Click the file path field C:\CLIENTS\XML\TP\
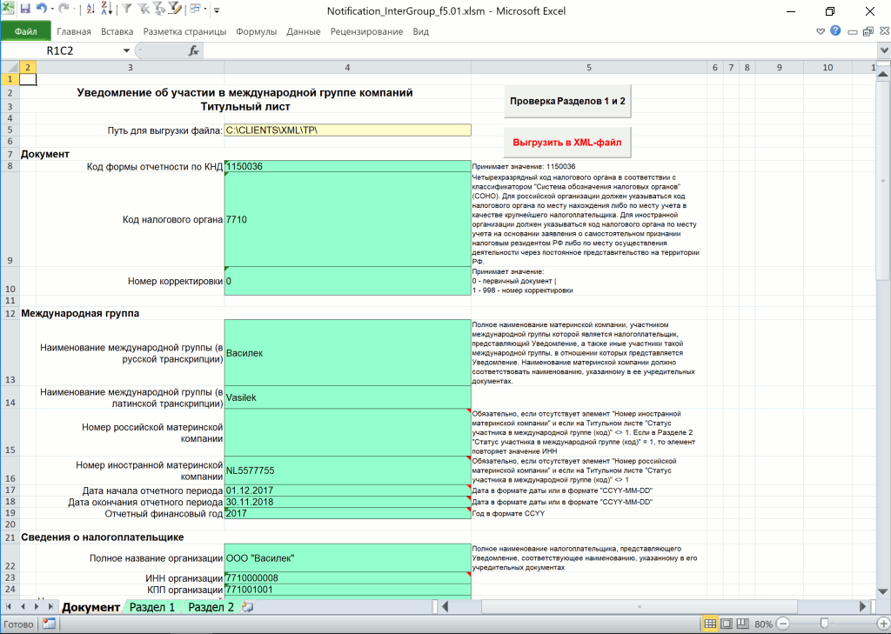The image size is (891, 634). pyautogui.click(x=348, y=130)
